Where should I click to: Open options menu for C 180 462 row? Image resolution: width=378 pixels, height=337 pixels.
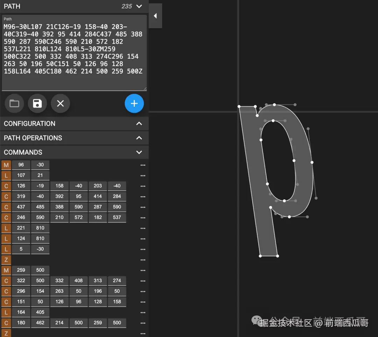(x=143, y=323)
